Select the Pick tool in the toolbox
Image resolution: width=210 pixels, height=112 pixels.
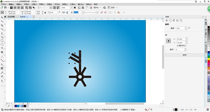pyautogui.click(x=2, y=17)
